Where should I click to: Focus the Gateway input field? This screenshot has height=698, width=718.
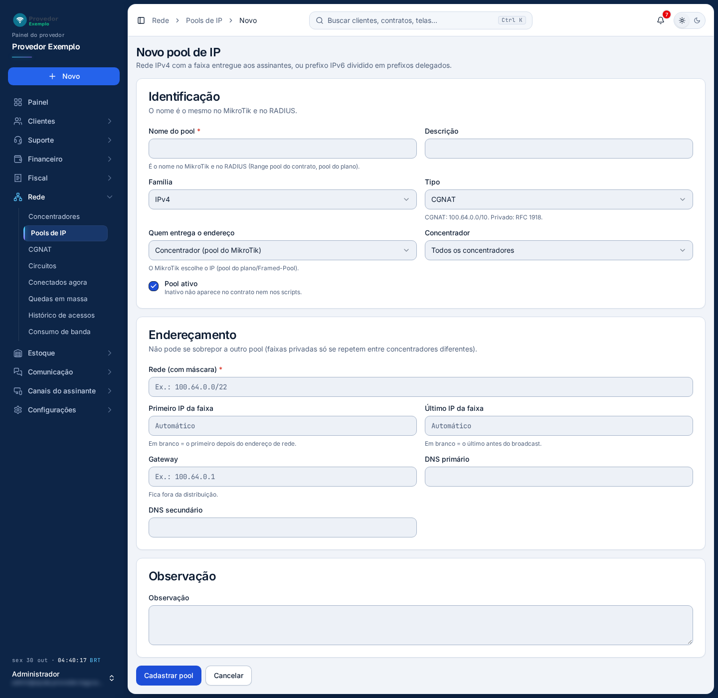[283, 477]
